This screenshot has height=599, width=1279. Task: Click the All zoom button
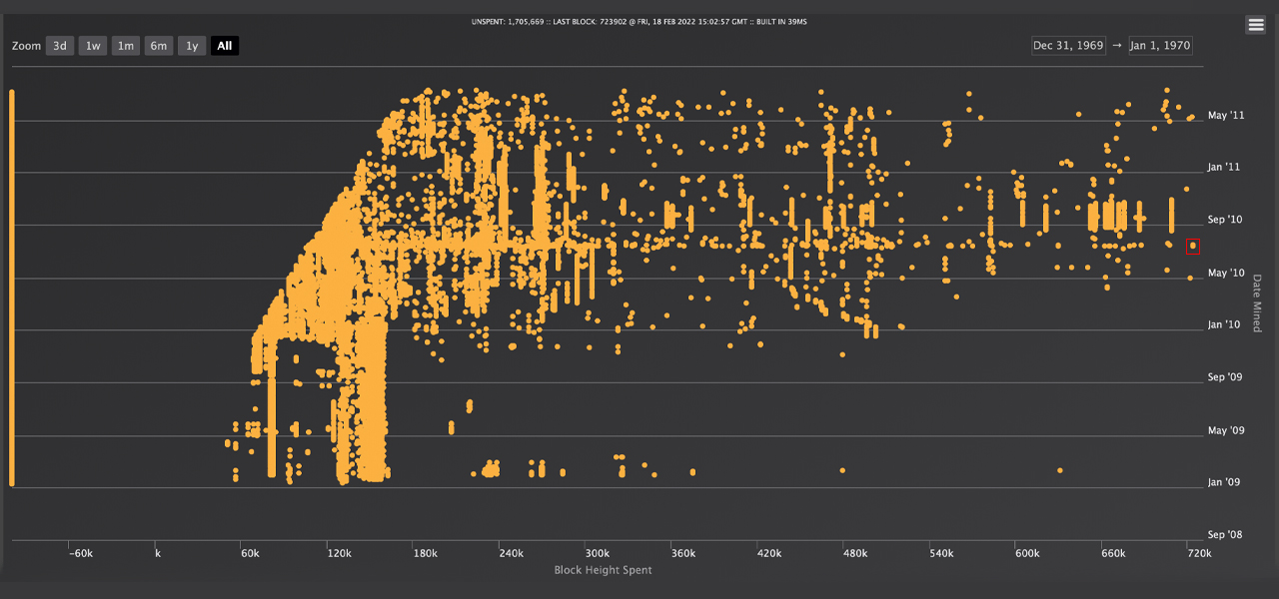tap(225, 46)
